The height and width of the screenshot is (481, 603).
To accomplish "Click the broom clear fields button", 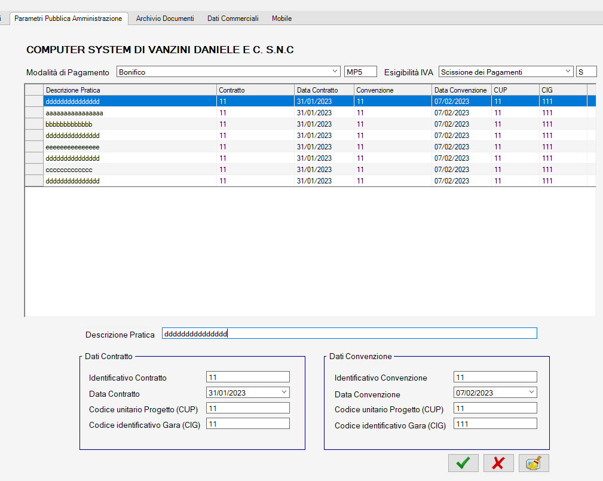I will point(534,463).
